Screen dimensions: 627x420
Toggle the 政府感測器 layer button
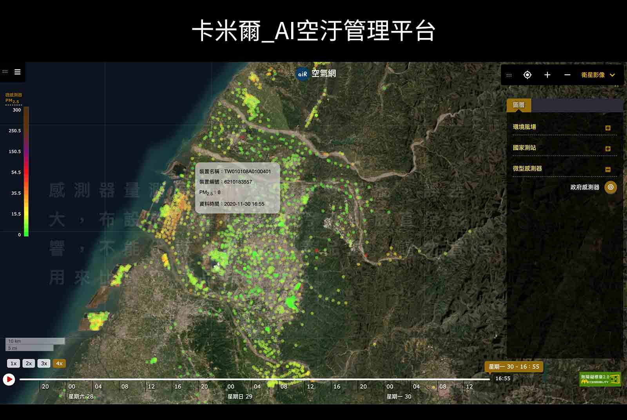[x=611, y=187]
